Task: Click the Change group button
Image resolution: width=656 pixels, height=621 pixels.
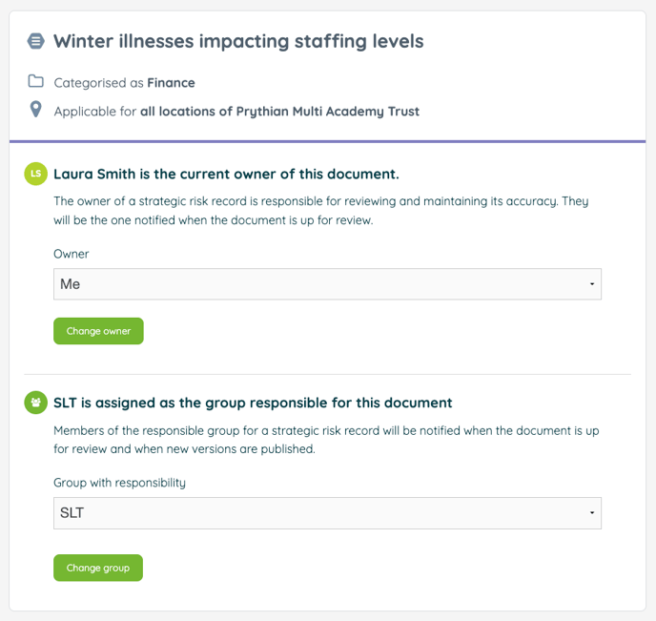Action: coord(98,568)
